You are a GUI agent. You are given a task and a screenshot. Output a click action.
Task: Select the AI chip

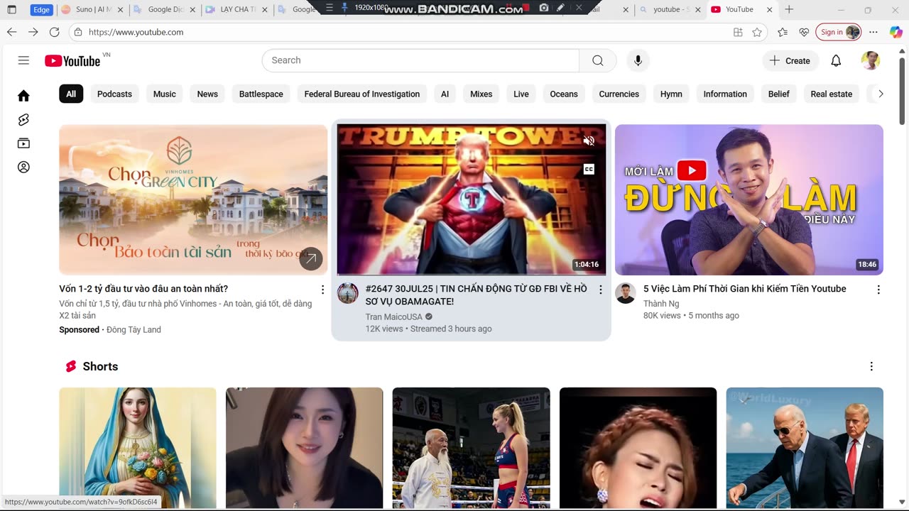click(x=445, y=94)
